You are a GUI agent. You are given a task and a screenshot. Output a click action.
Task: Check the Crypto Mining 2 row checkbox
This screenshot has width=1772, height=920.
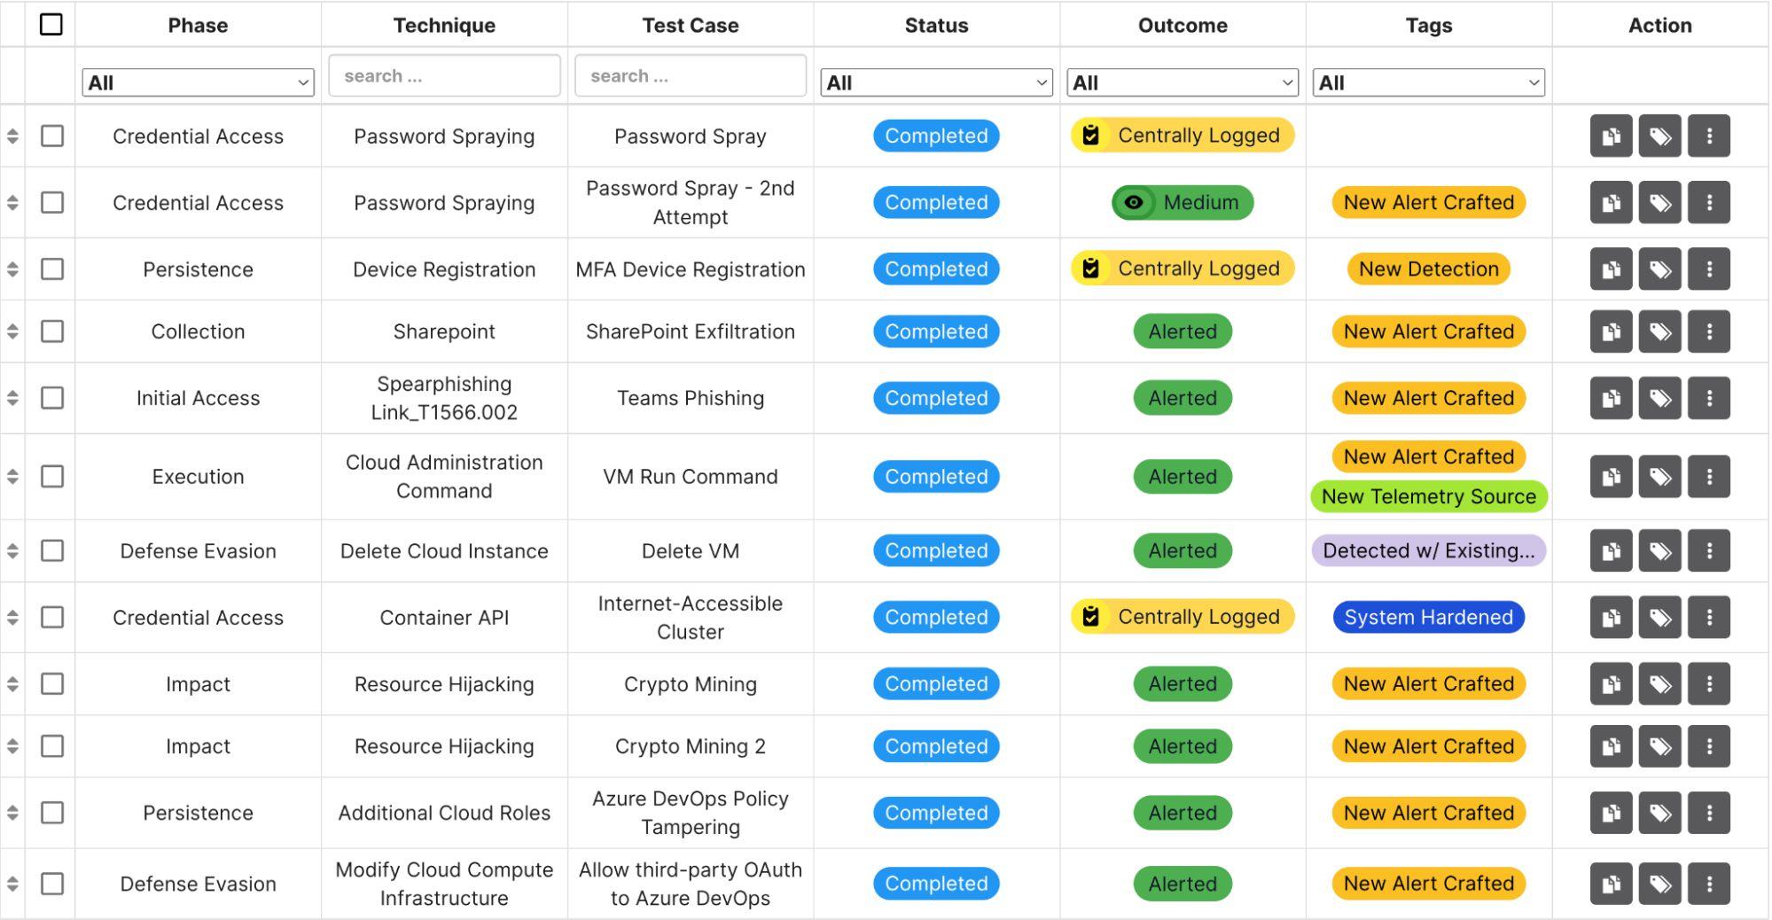pos(52,746)
